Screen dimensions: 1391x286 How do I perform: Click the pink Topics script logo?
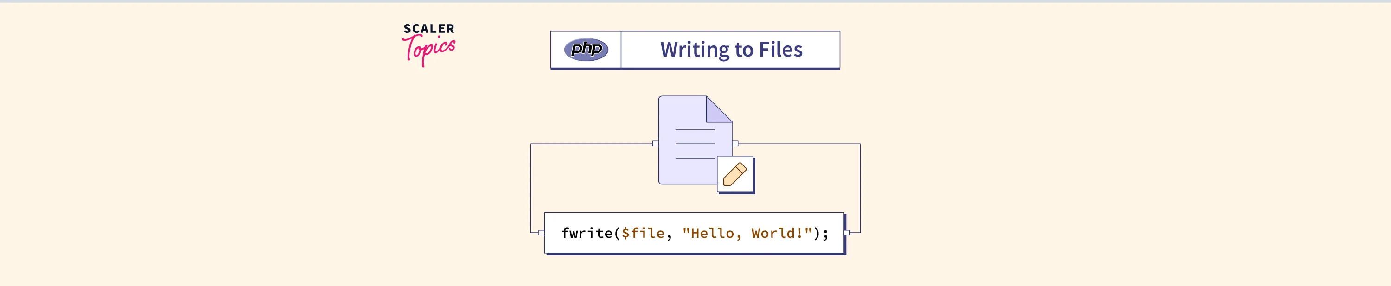click(x=429, y=50)
